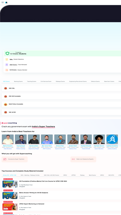Open Md. Imran Khan's teacher photo

coord(47,139)
